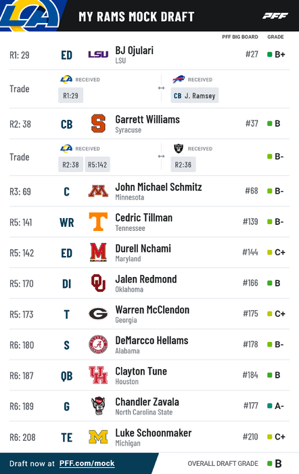Click the Raiders shield trade logo
The height and width of the screenshot is (474, 299).
tap(179, 148)
